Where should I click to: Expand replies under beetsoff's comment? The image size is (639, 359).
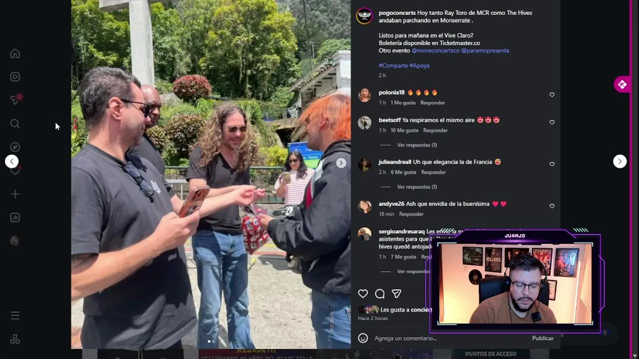pyautogui.click(x=417, y=145)
